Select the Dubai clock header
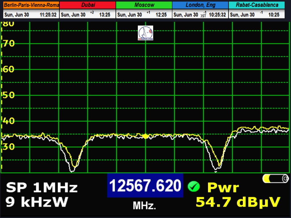291x218 pixels. (x=88, y=5)
